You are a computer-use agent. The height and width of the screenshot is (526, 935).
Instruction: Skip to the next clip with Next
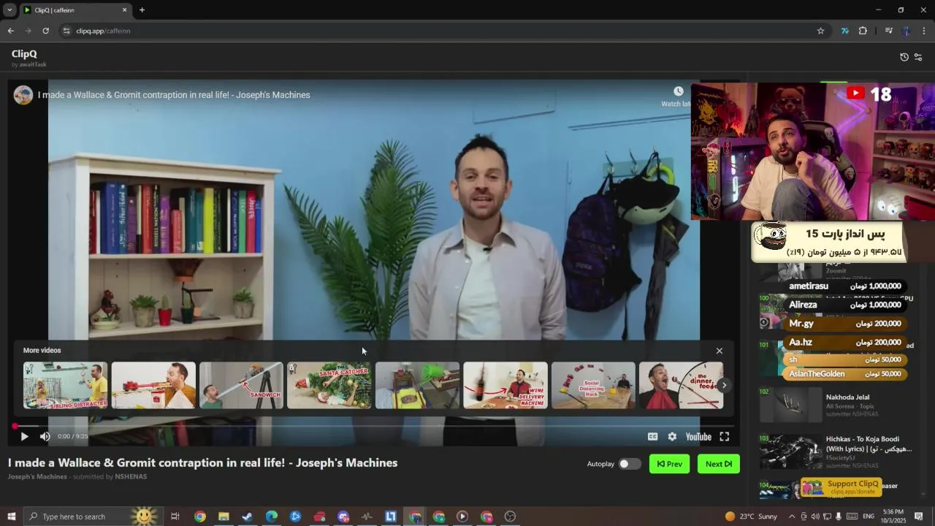tap(718, 464)
